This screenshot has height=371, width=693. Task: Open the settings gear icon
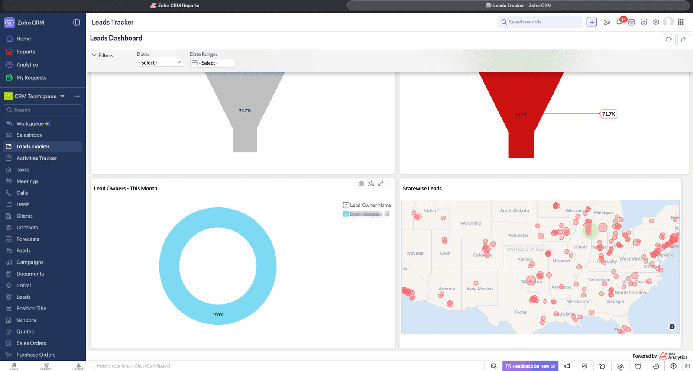click(x=656, y=22)
